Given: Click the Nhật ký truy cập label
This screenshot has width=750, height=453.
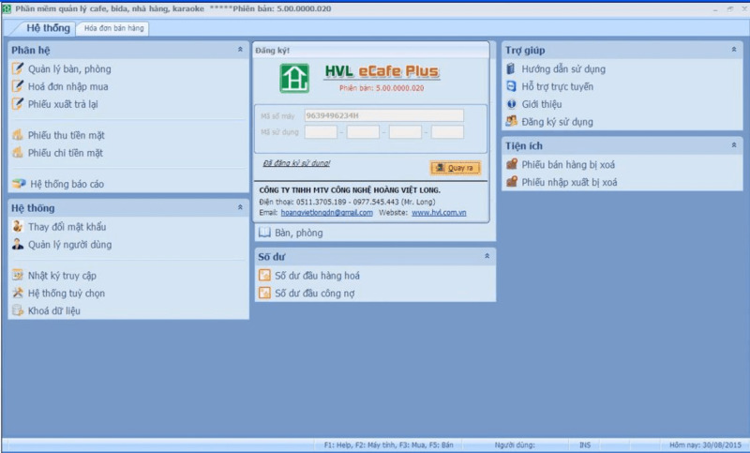Looking at the screenshot, I should coord(62,276).
